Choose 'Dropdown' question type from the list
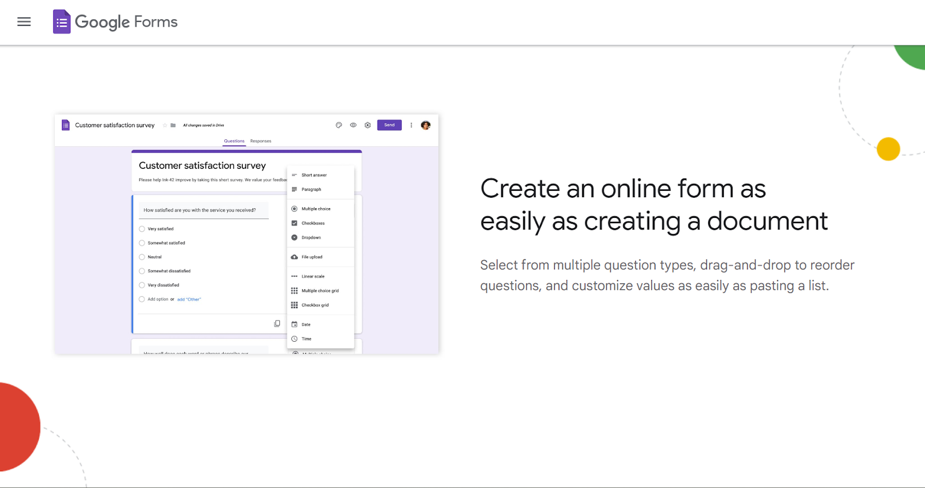The height and width of the screenshot is (488, 925). point(311,238)
